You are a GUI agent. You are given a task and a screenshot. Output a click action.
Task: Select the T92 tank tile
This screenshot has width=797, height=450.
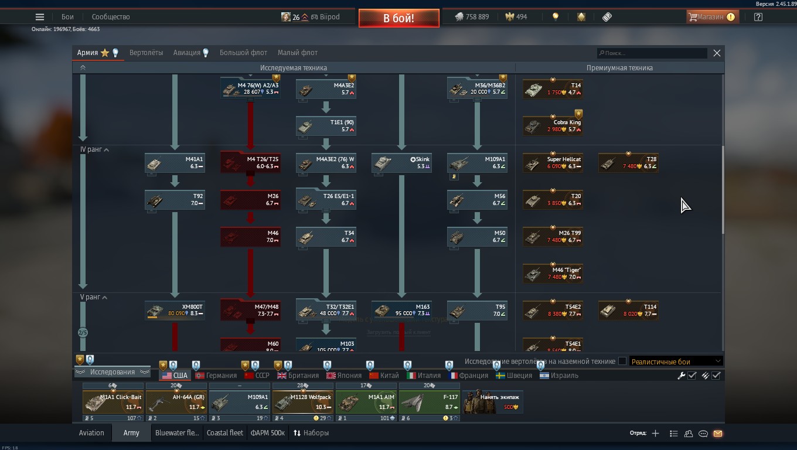[175, 200]
